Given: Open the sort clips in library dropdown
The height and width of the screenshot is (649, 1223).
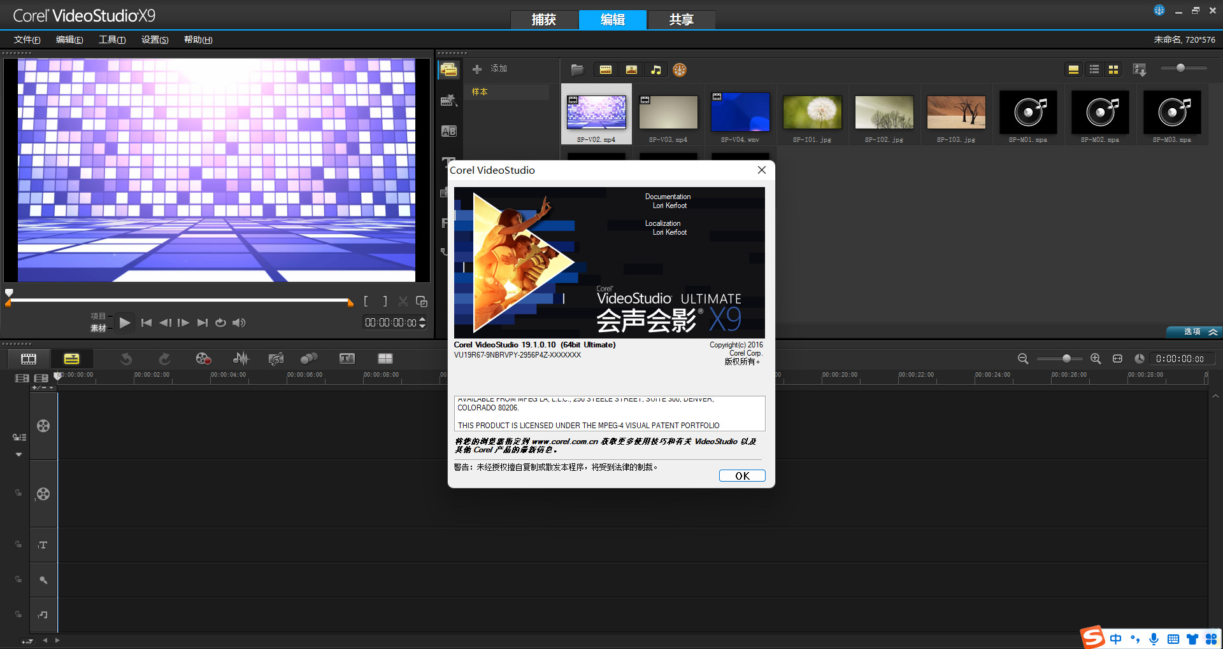Looking at the screenshot, I should tap(1140, 69).
